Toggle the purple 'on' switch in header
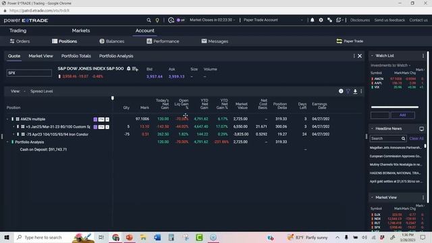Image resolution: width=432 pixels, height=243 pixels. click(x=181, y=20)
